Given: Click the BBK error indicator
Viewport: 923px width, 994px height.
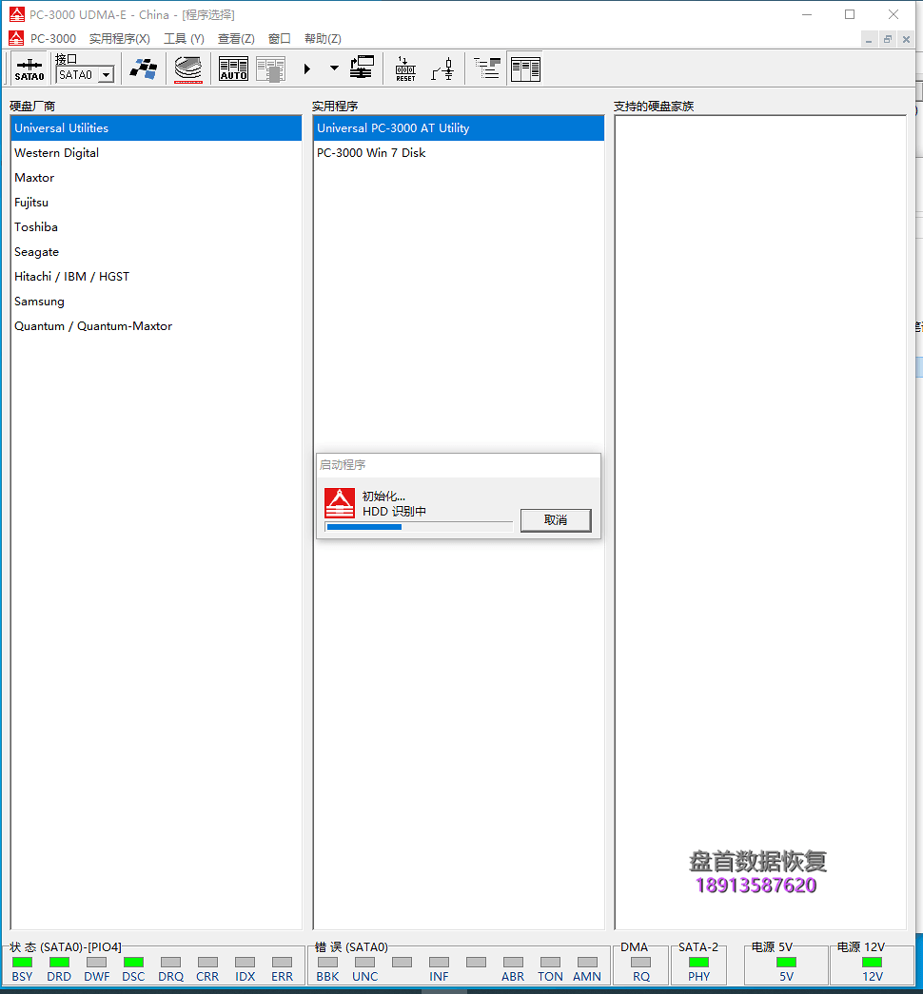Looking at the screenshot, I should (x=327, y=963).
